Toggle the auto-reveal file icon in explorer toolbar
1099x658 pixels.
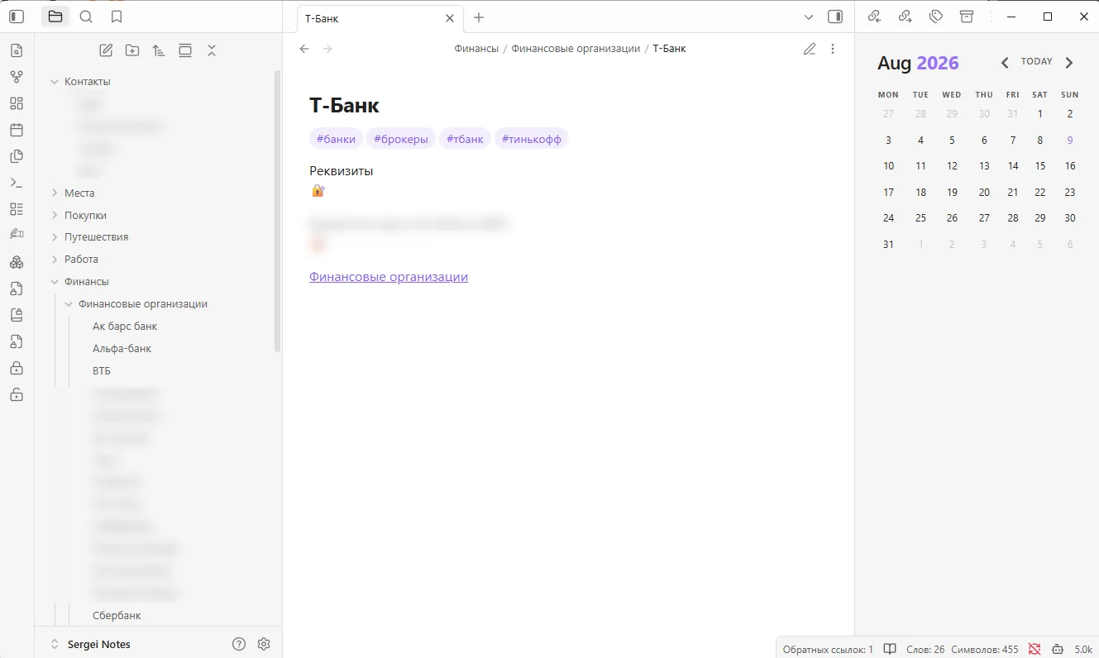[x=185, y=50]
